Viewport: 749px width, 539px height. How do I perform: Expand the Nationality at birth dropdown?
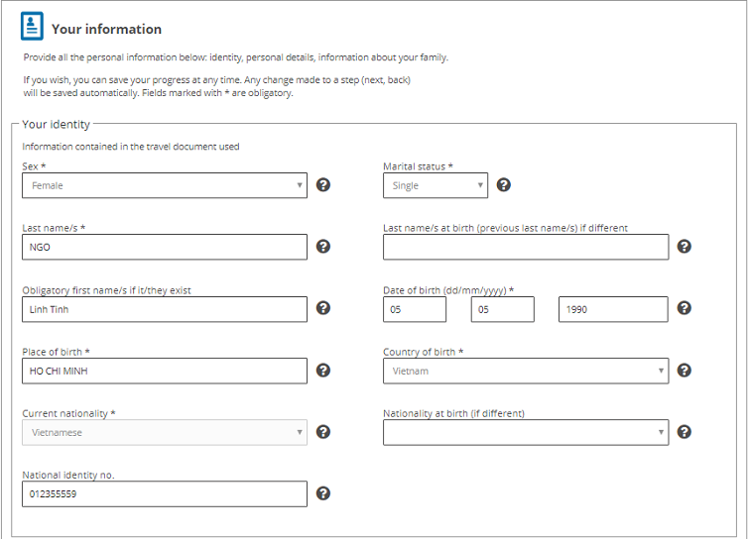(526, 432)
